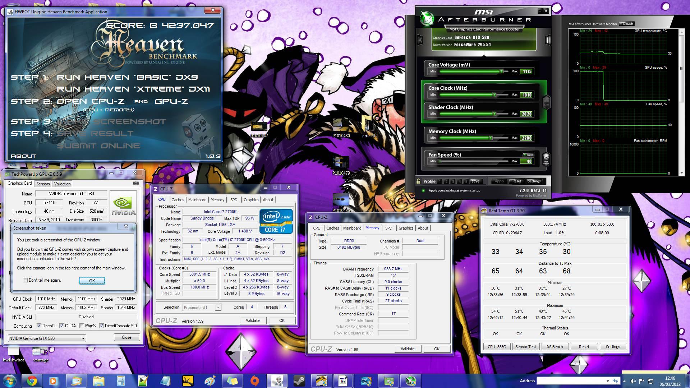Click the GPU-Z camera screenshot icon

click(x=135, y=183)
